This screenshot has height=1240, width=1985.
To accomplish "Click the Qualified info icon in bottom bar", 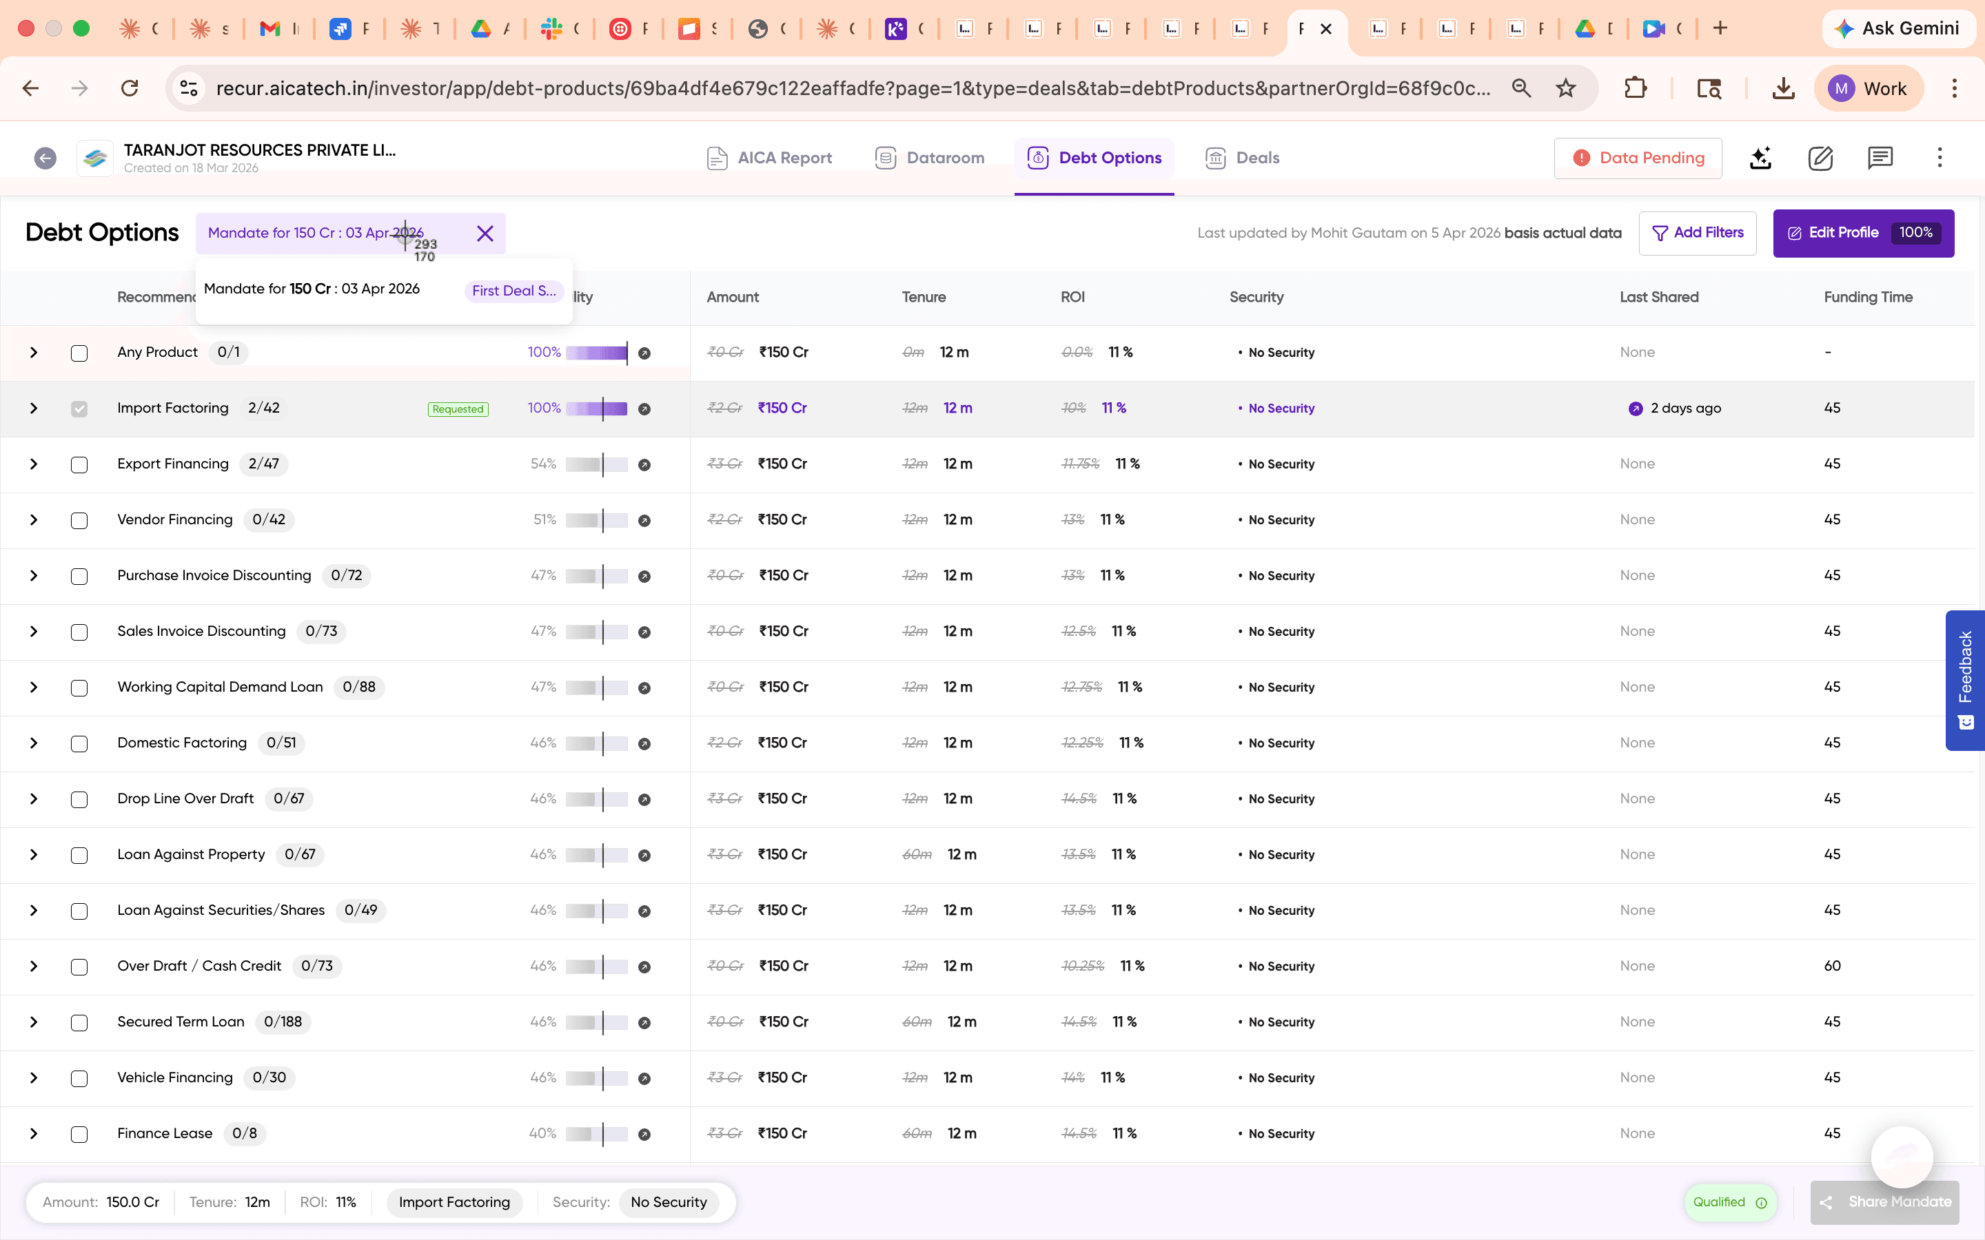I will tap(1762, 1203).
